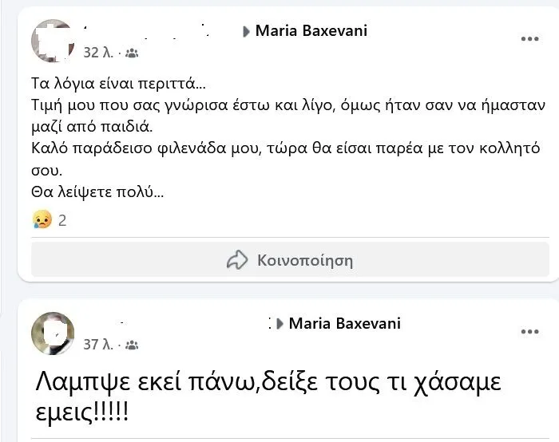559x442 pixels.
Task: Click the friends audience icon beside 37 λ.
Action: click(132, 345)
